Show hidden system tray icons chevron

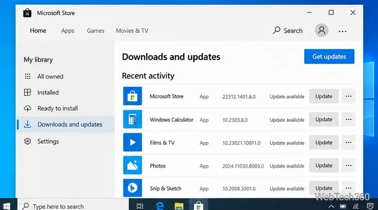(x=331, y=206)
